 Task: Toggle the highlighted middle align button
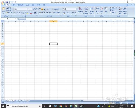point(42,9)
